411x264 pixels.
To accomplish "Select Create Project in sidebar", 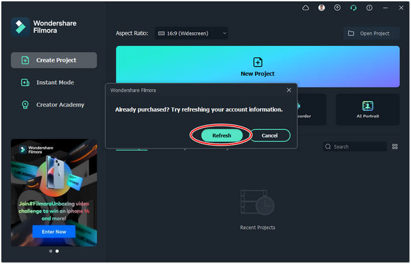I will (x=54, y=60).
